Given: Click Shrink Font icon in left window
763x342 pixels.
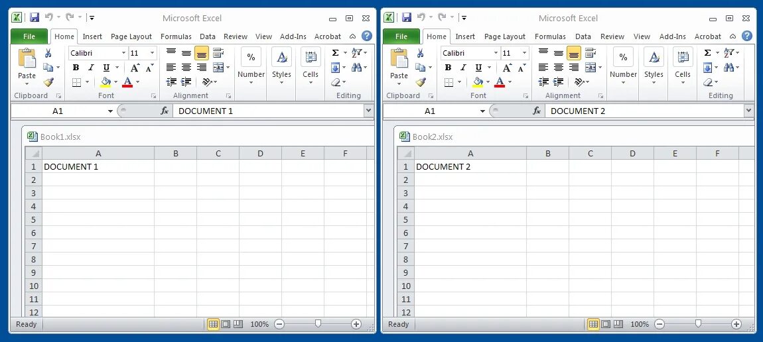Looking at the screenshot, I should (x=149, y=68).
